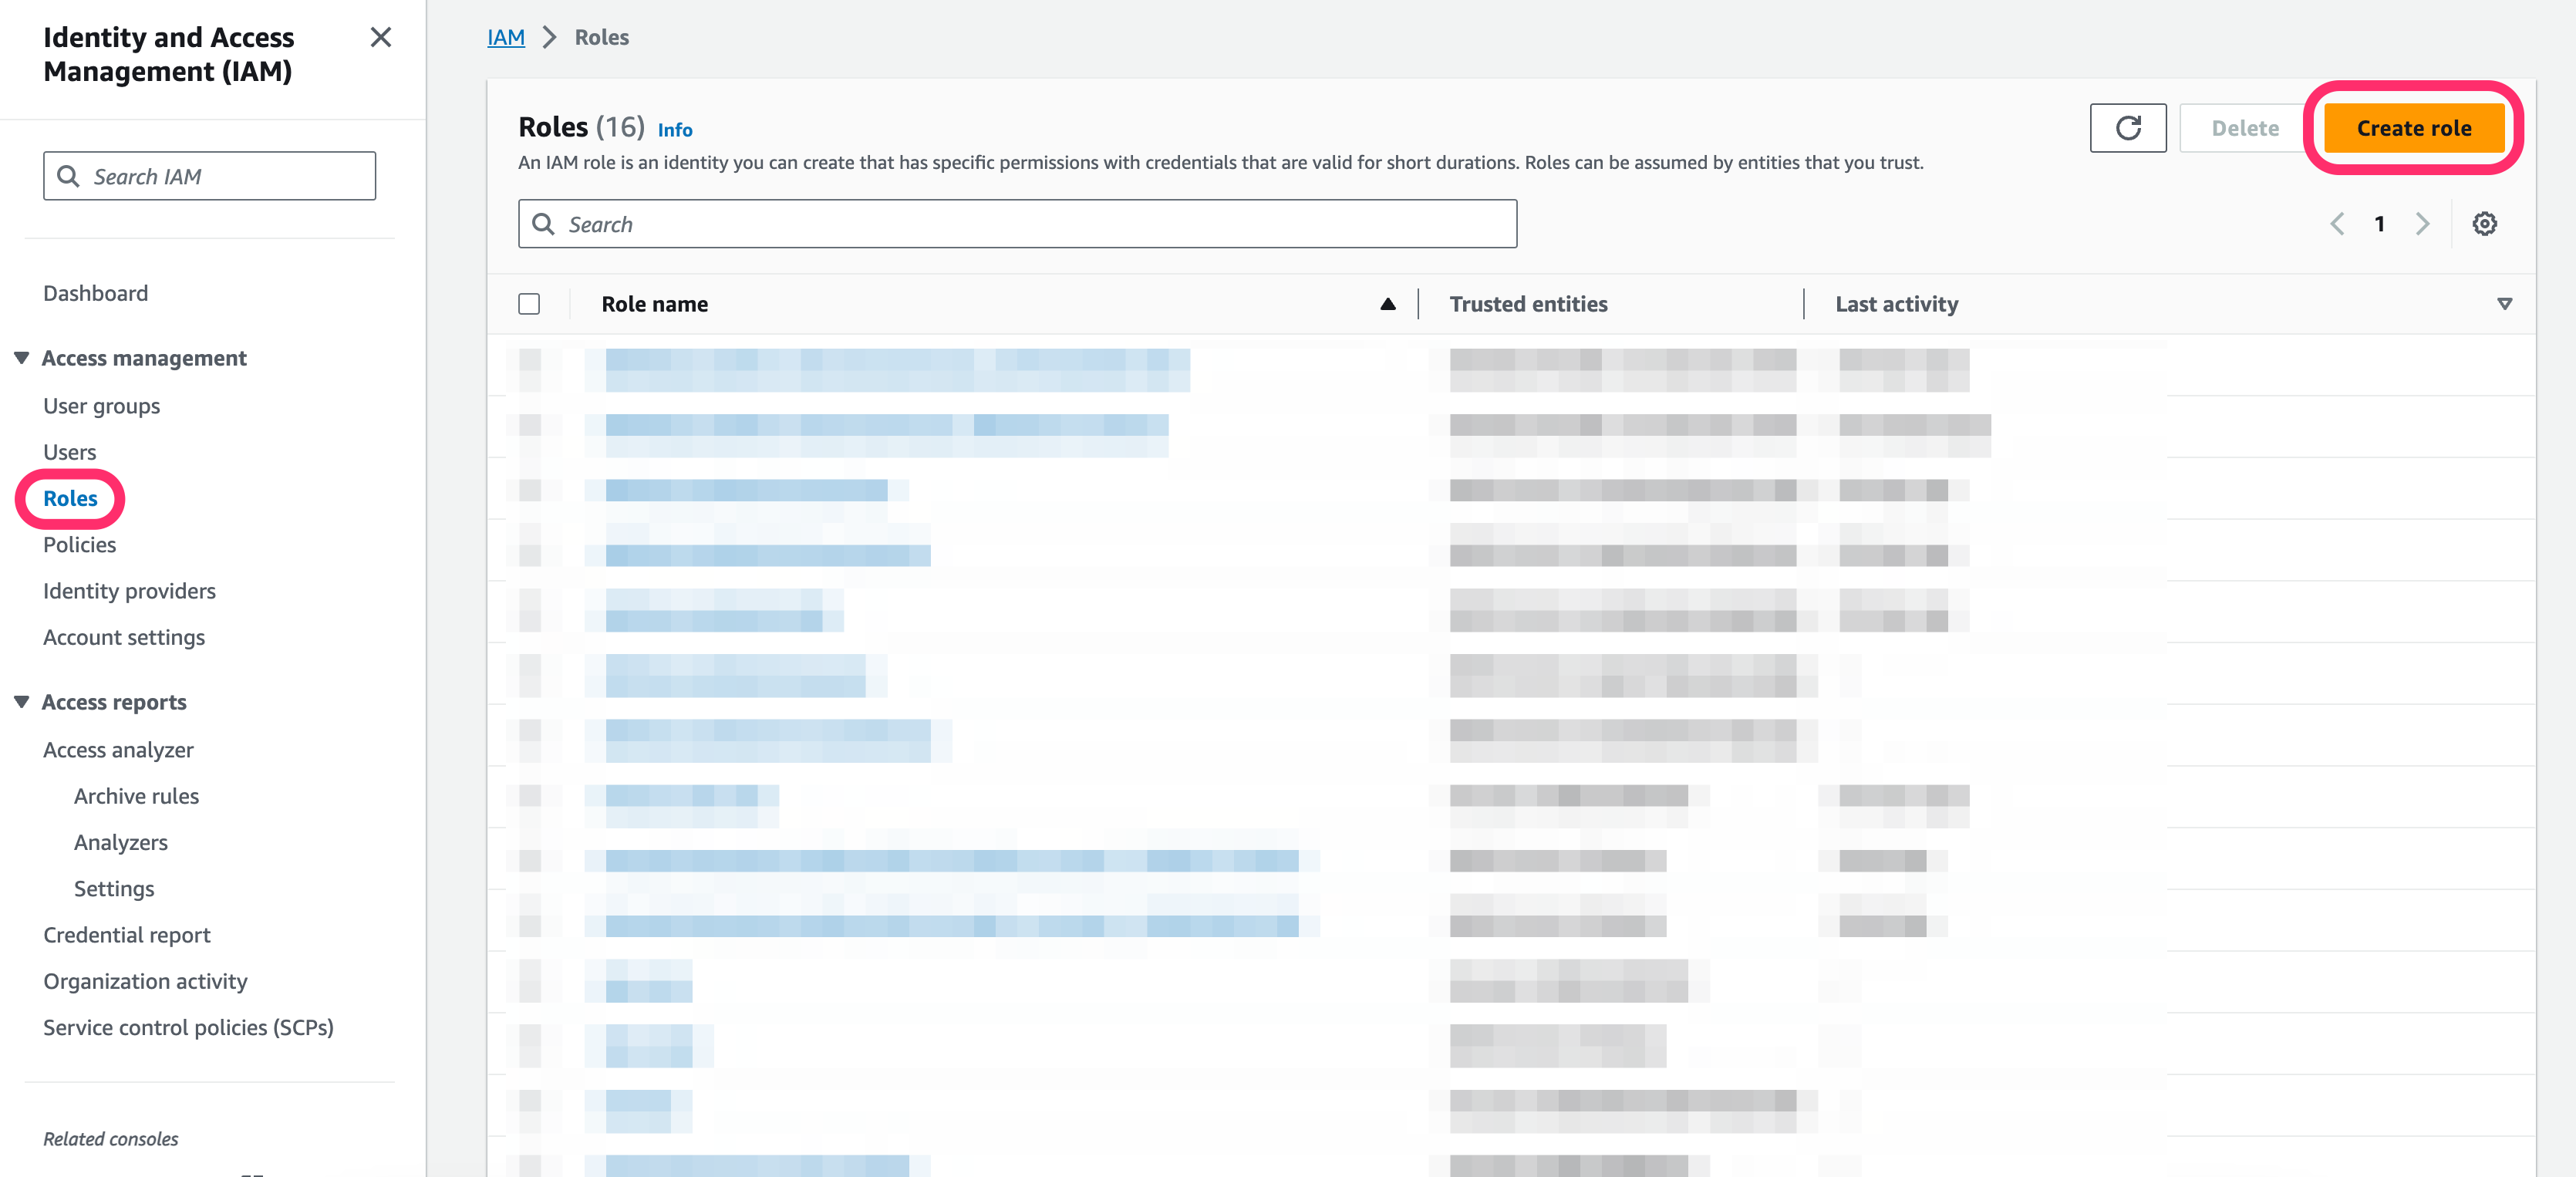The width and height of the screenshot is (2576, 1177).
Task: Open Archive rules under Access analyzer
Action: pyautogui.click(x=137, y=796)
